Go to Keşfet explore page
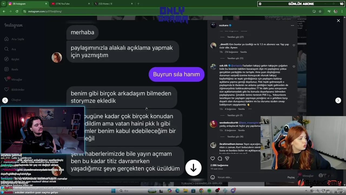Screen dimensions: 346x195 [x=12, y=59]
